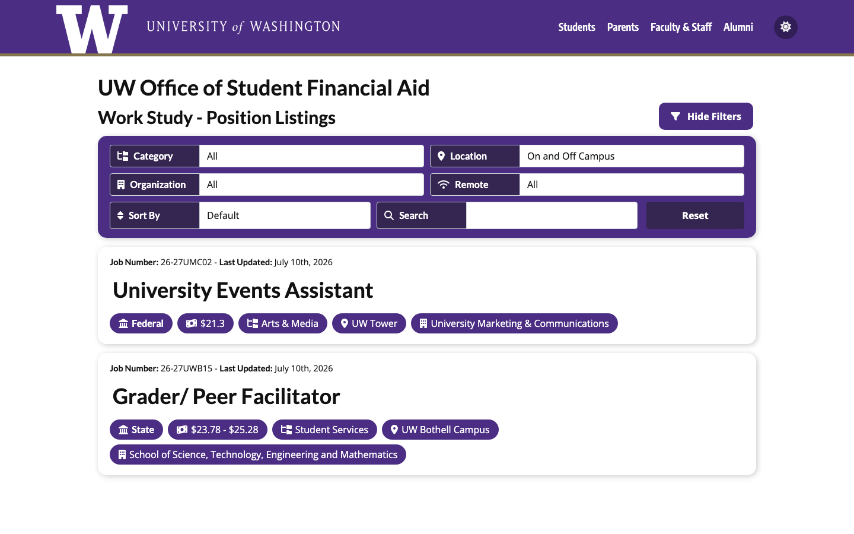Open the University Events Assistant listing
Viewport: 854px width, 534px height.
pos(243,290)
